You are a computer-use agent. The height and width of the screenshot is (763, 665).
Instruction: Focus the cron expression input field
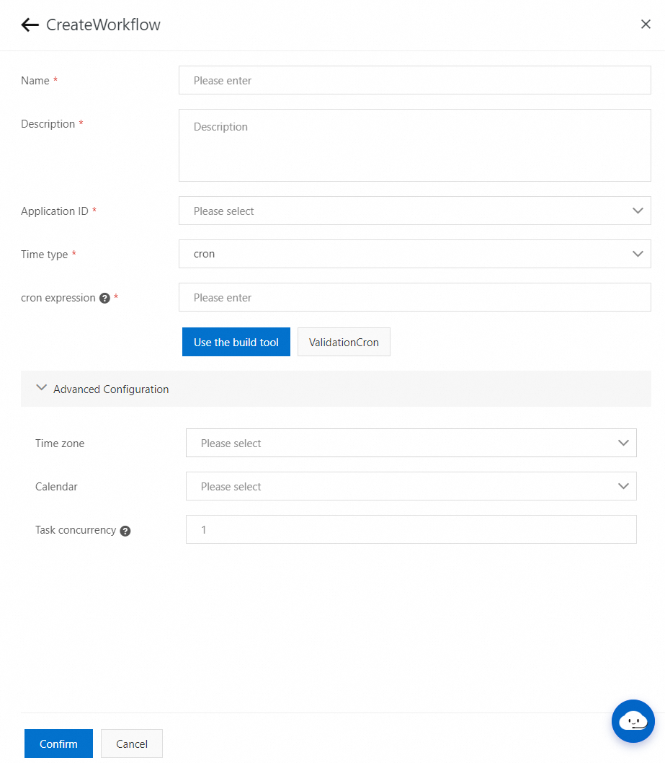(x=414, y=297)
